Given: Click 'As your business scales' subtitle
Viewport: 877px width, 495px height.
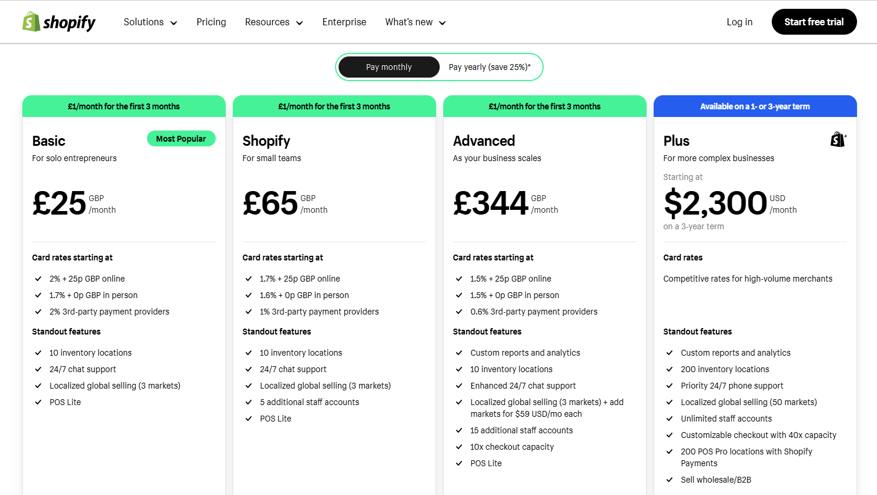Looking at the screenshot, I should (497, 158).
